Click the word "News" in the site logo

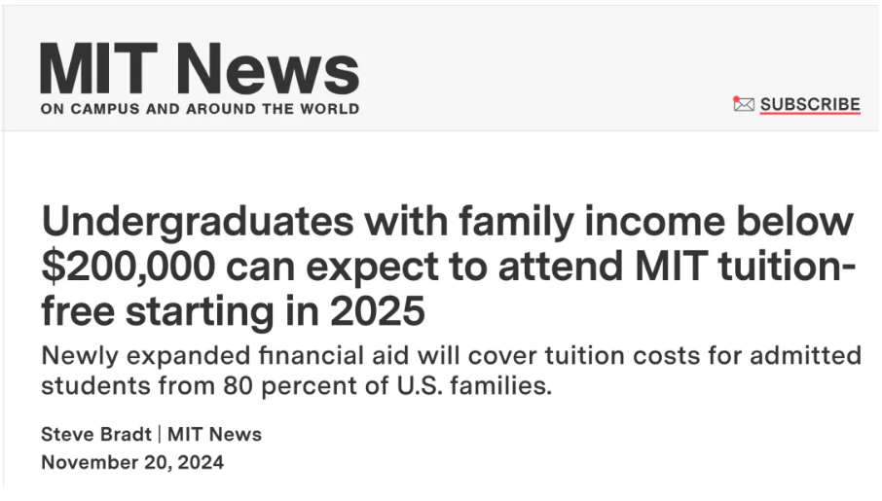point(271,68)
